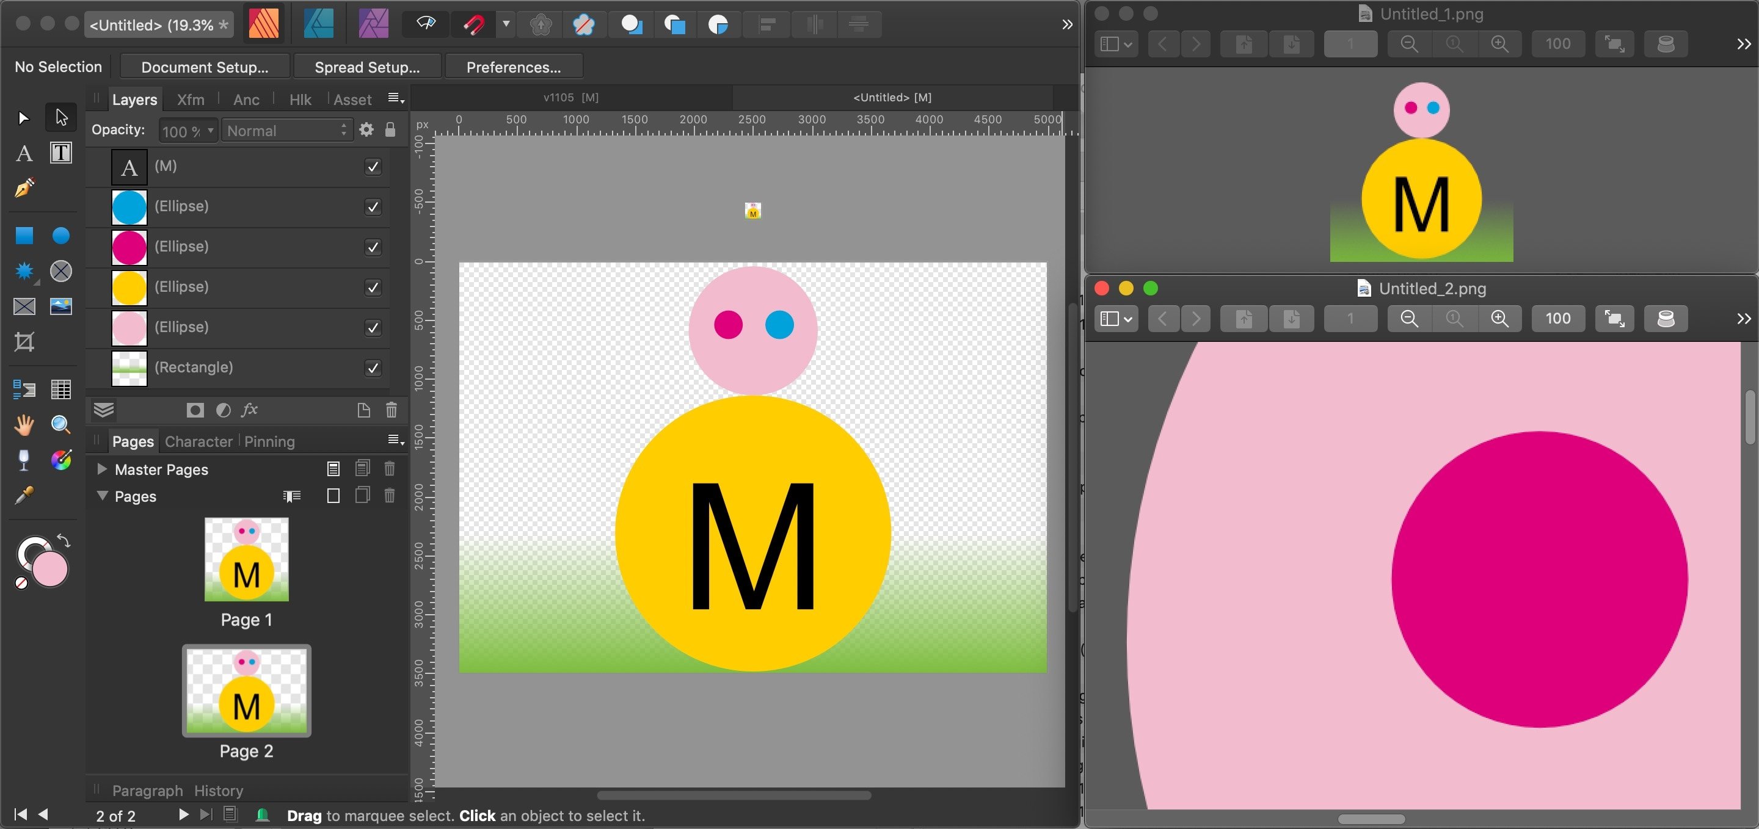Select the Transparency wine-glass tool
Viewport: 1759px width, 829px height.
[24, 460]
